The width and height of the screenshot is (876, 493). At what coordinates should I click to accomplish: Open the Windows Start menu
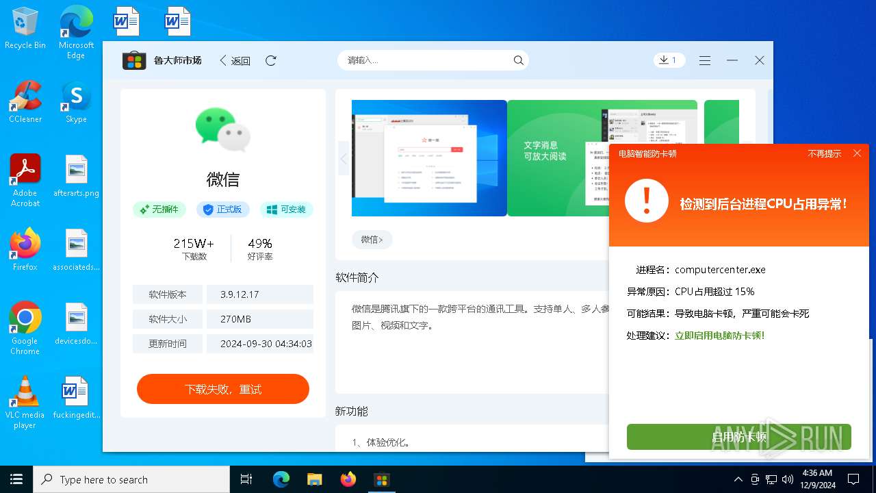pos(16,479)
